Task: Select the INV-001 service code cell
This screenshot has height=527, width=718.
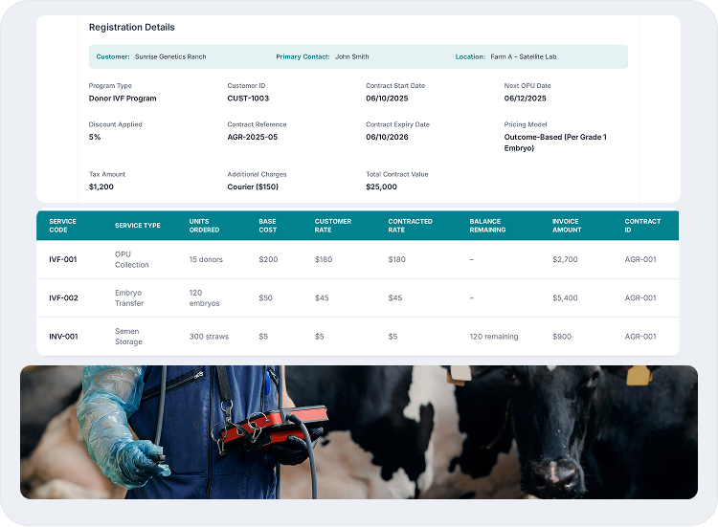Action: [63, 337]
